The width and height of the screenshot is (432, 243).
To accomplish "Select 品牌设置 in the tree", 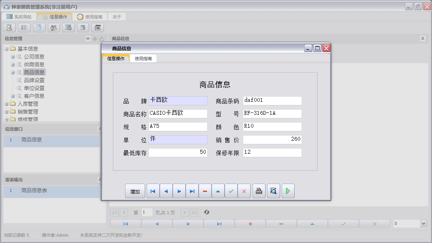I will tap(34, 80).
